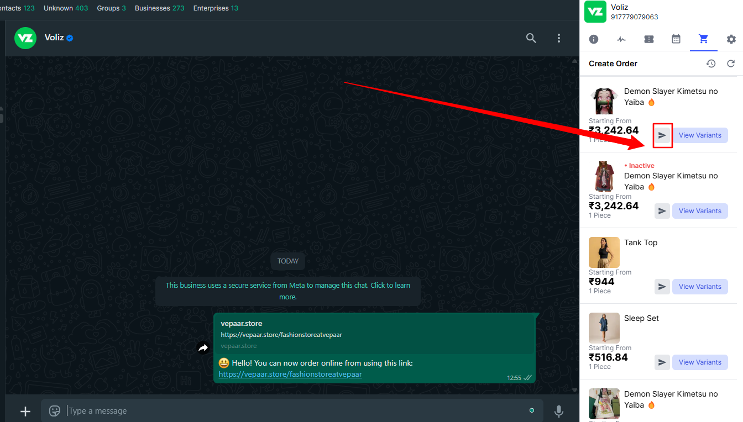Image resolution: width=743 pixels, height=422 pixels.
Task: Click the Inactive status label
Action: point(639,166)
